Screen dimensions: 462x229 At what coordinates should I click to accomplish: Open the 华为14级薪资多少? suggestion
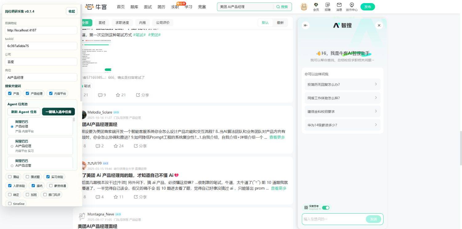click(342, 125)
